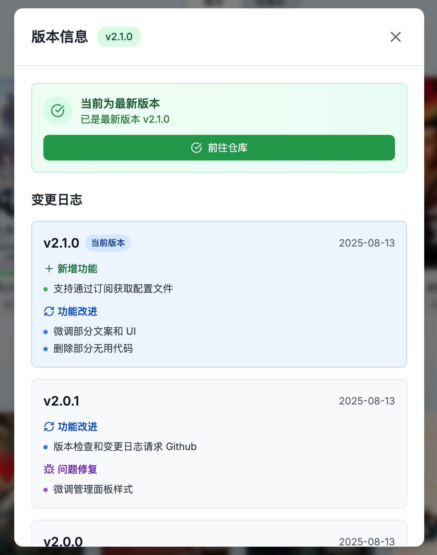Click the 问题修复 section label
Viewport: 437px width, 555px height.
pyautogui.click(x=78, y=469)
